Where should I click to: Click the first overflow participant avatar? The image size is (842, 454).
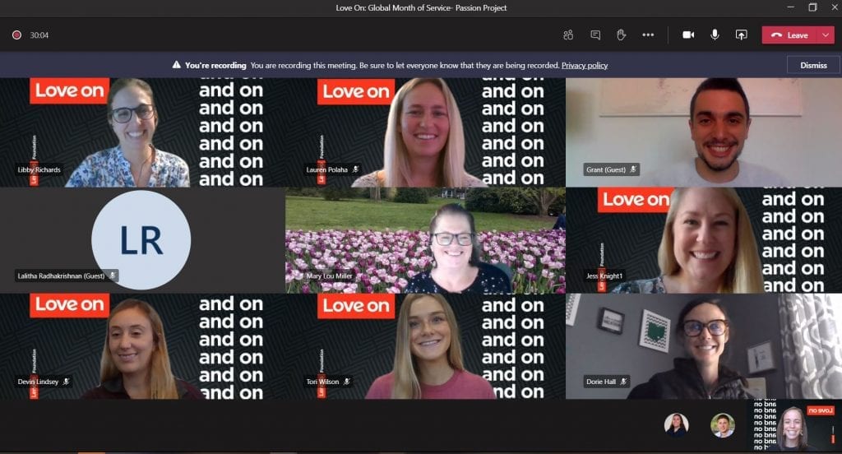tap(676, 424)
